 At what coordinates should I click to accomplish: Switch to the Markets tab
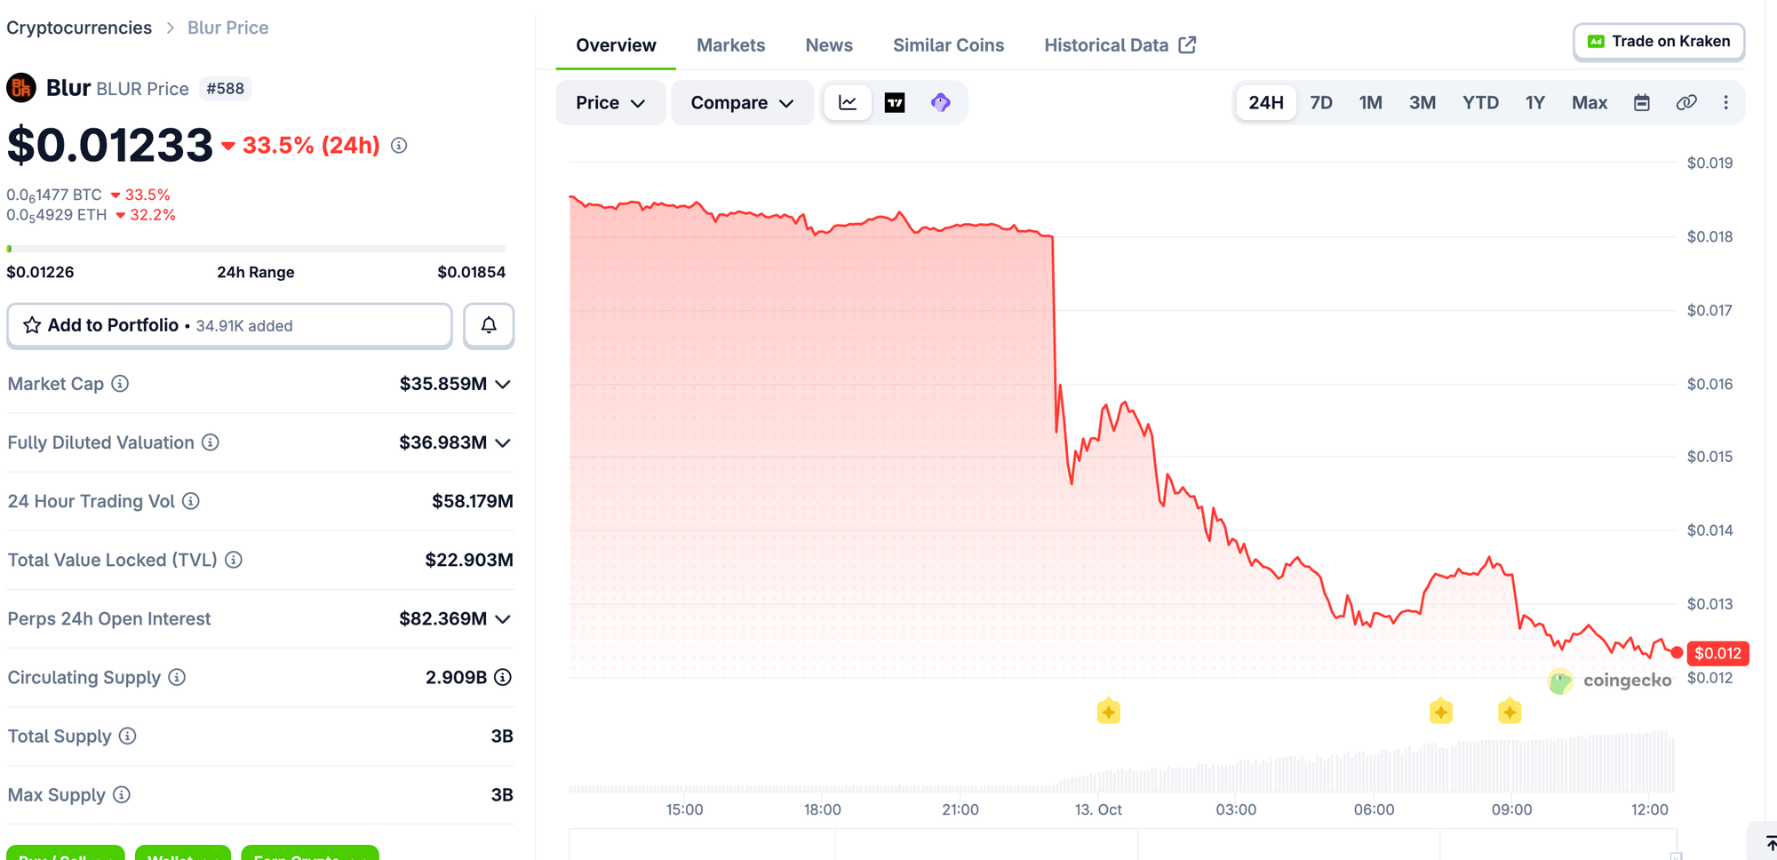730,45
